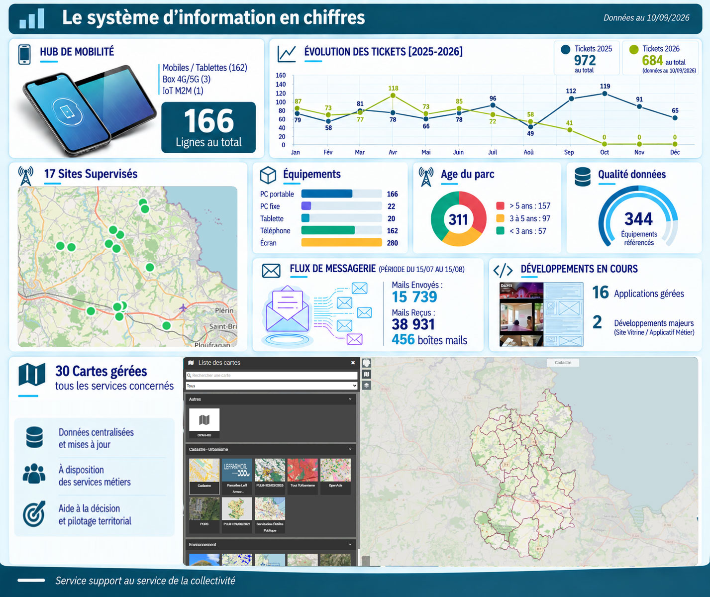
Task: Focus the Rechercher une carte search field
Action: (x=272, y=376)
